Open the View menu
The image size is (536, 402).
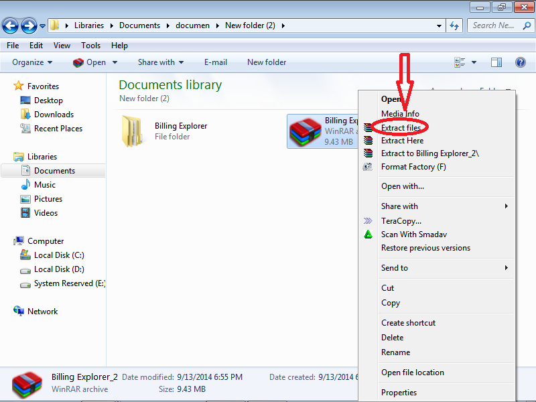point(62,46)
